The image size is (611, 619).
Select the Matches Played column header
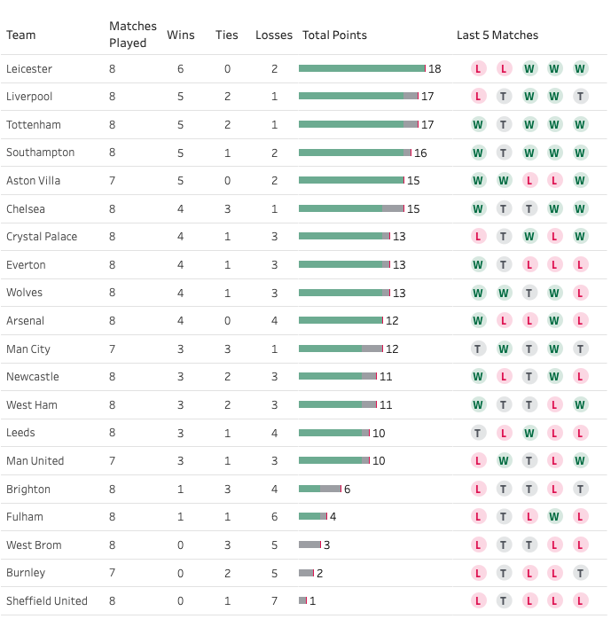133,35
